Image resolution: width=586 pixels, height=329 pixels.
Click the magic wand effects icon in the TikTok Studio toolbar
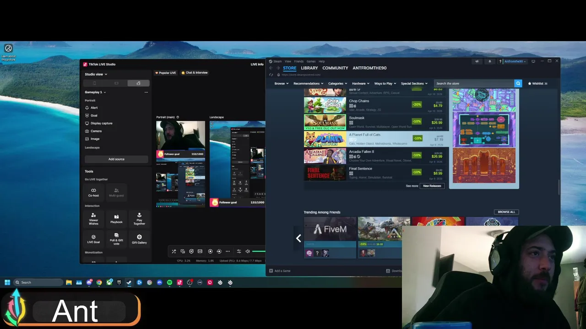pos(174,251)
